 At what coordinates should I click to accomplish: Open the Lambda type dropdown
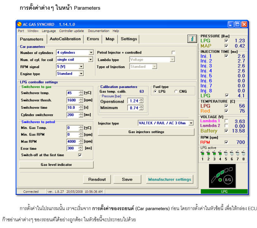pos(172,60)
